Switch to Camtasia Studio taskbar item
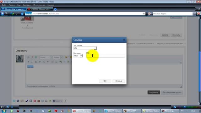The width and height of the screenshot is (201, 113). 151,111
